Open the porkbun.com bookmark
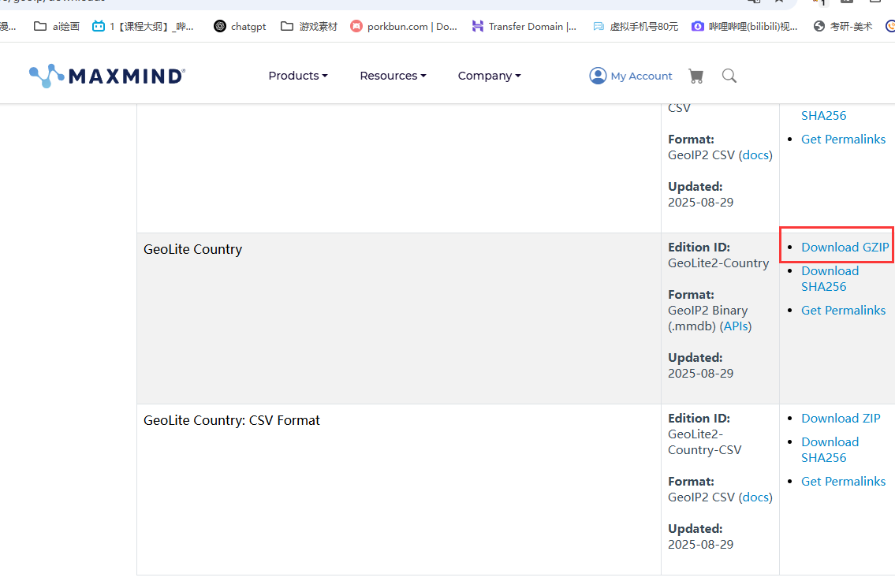This screenshot has width=895, height=581. coord(404,26)
